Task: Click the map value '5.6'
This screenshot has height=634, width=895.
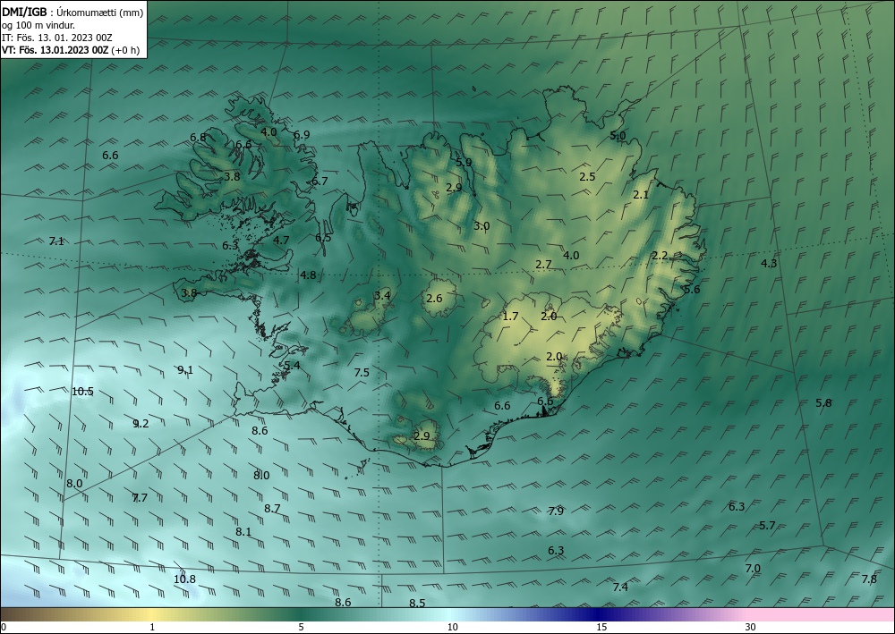Action: 691,290
